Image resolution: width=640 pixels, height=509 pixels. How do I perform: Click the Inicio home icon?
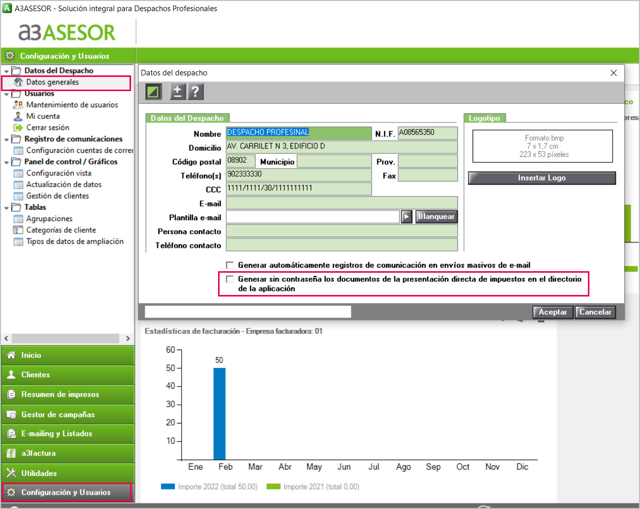point(11,355)
